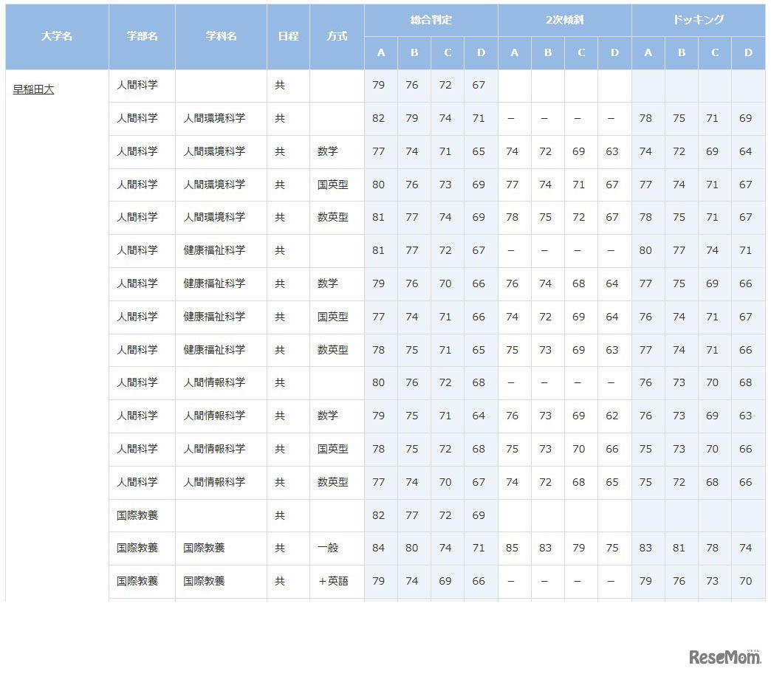
Task: Click 国英型 method in the 人間情報科学 row
Action: (x=333, y=449)
